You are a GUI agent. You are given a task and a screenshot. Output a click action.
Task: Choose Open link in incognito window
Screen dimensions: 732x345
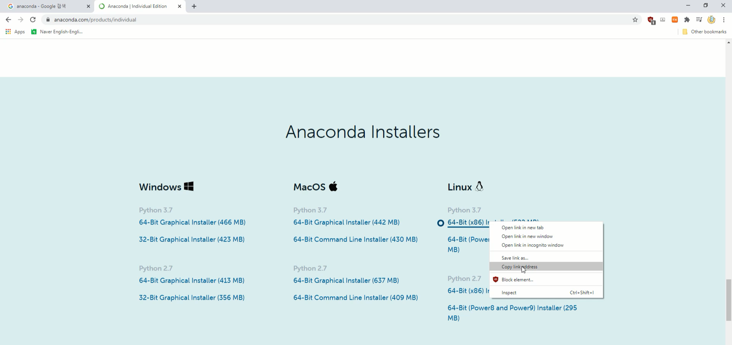click(x=546, y=245)
